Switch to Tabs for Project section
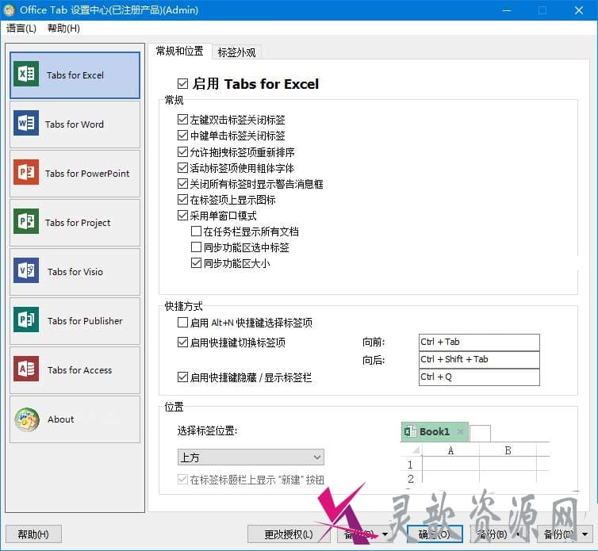 coord(75,223)
